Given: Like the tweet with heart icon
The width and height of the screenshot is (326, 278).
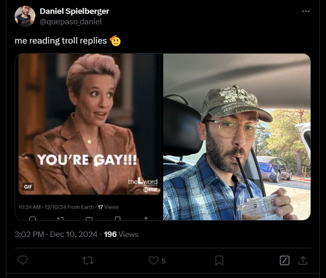Looking at the screenshot, I should (x=154, y=260).
